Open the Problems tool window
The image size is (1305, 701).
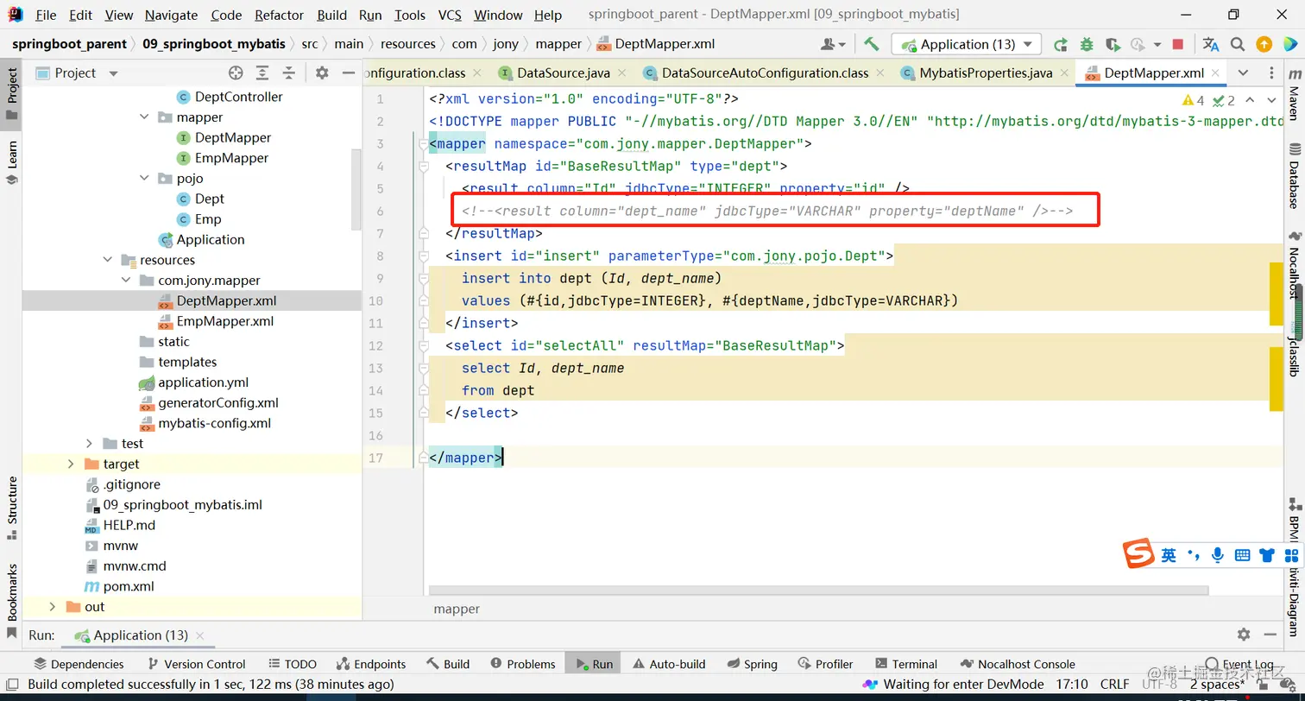(x=522, y=664)
